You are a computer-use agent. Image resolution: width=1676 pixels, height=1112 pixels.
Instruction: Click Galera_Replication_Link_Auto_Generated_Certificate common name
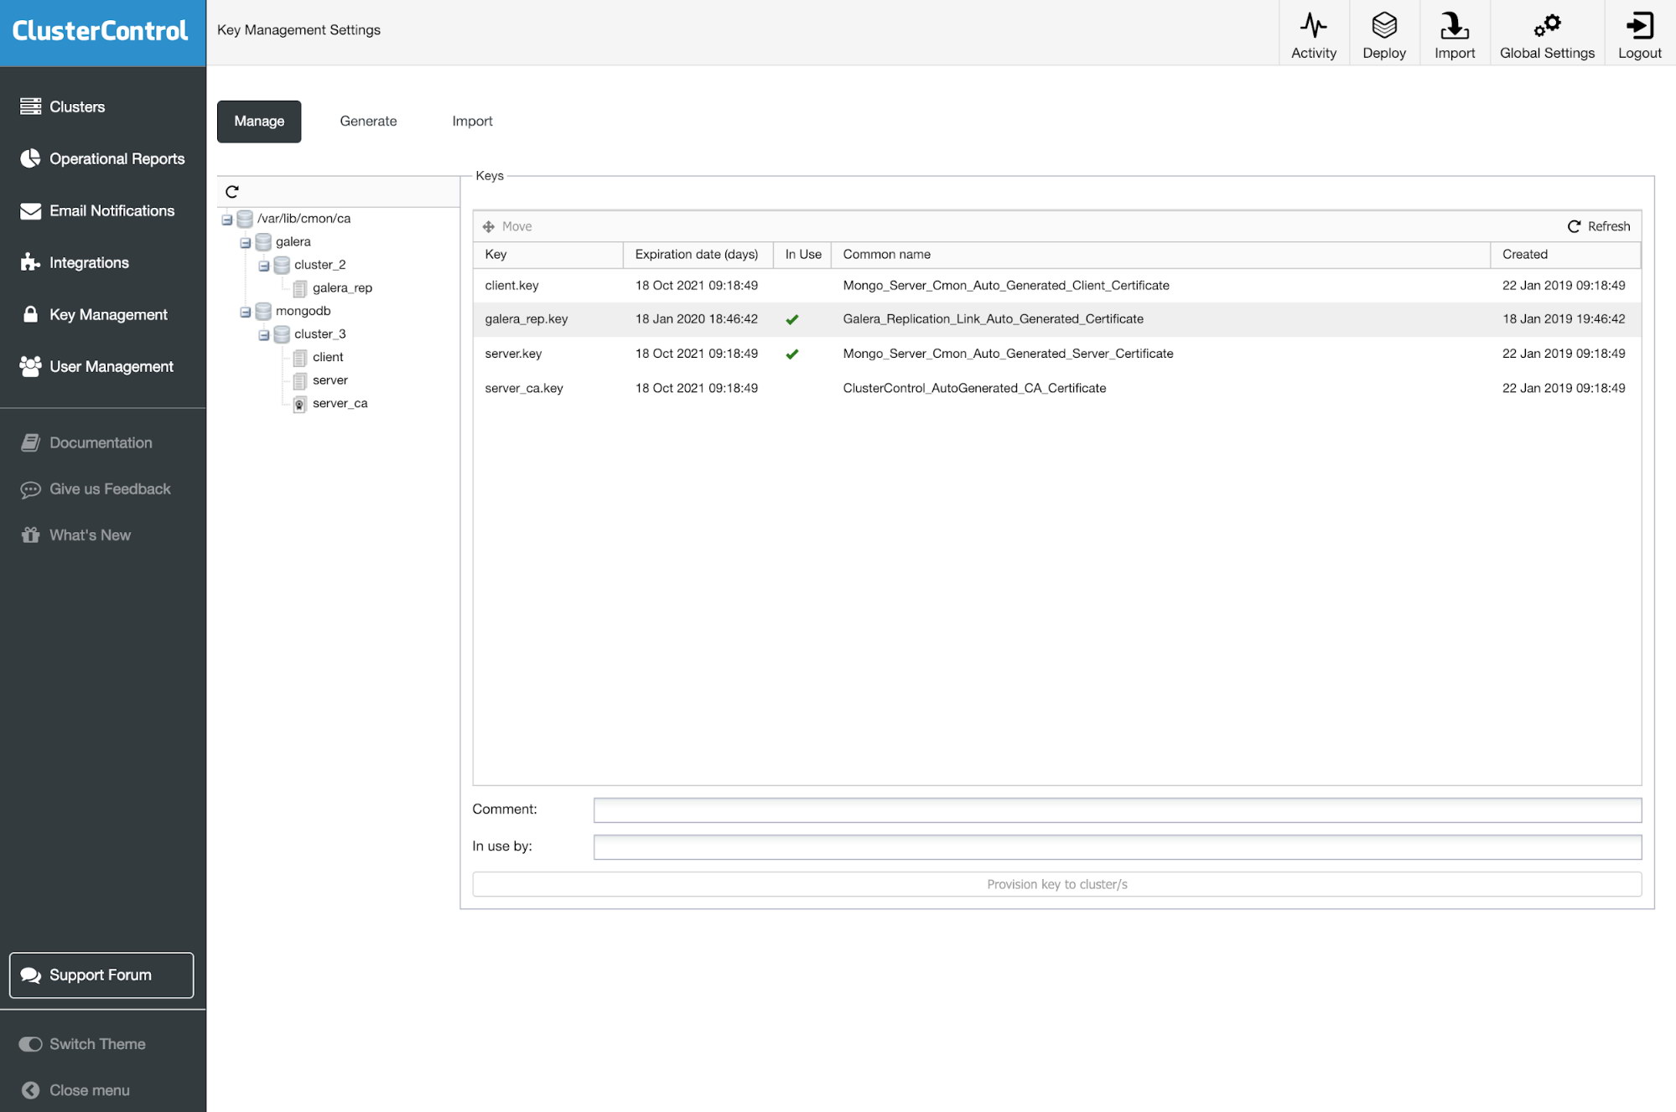click(x=993, y=319)
